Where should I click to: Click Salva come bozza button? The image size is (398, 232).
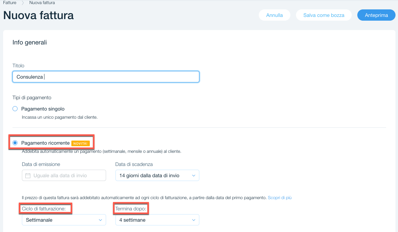[x=324, y=15]
